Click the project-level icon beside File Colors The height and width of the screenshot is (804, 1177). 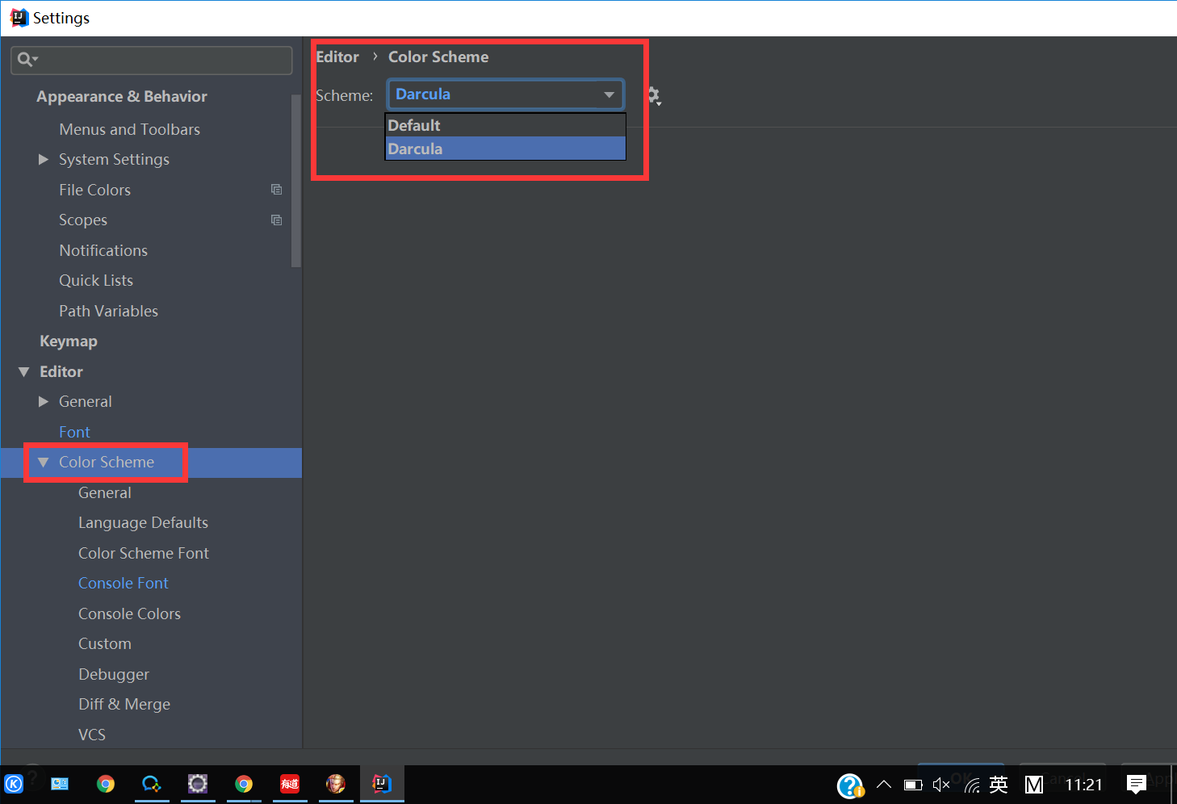[x=276, y=189]
